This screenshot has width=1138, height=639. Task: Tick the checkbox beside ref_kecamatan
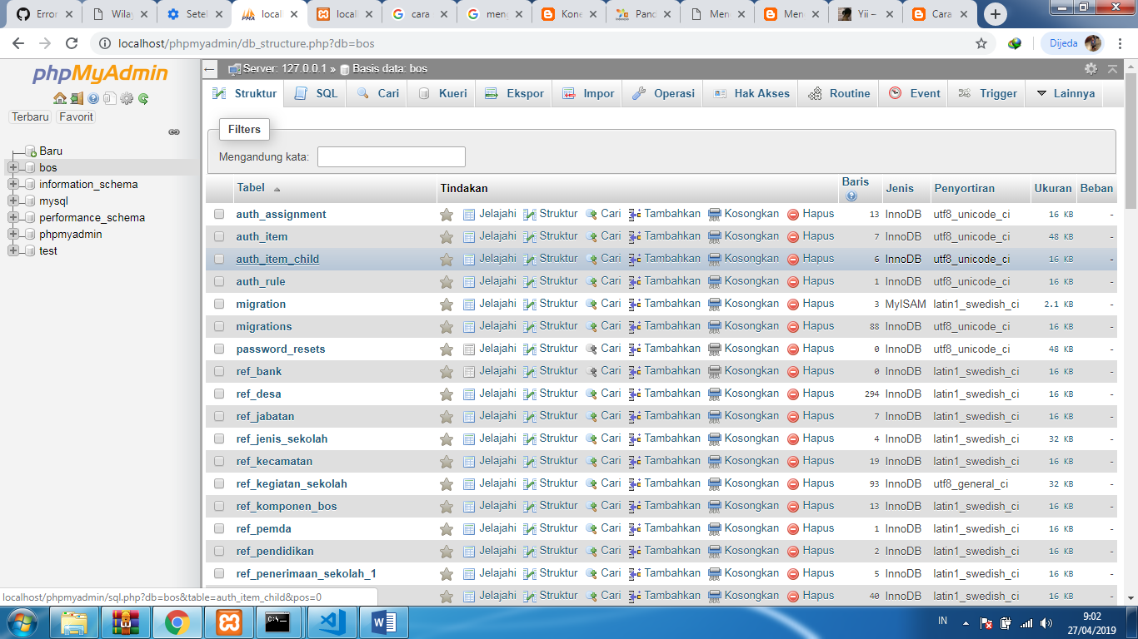coord(218,460)
